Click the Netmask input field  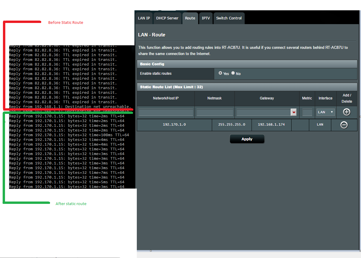coord(214,112)
